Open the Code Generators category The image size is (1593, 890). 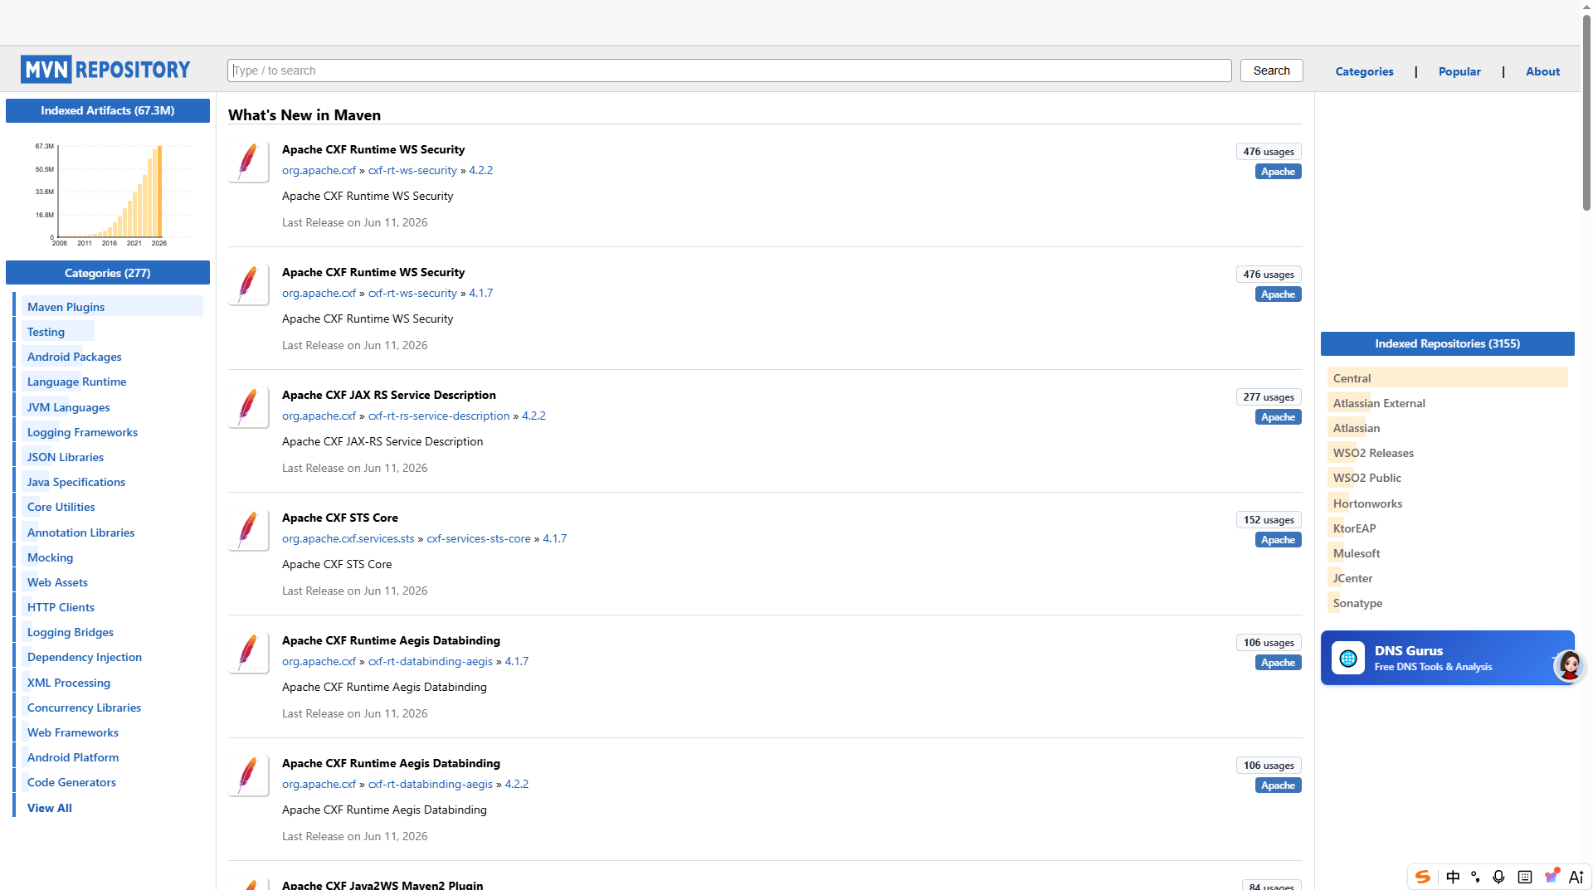coord(71,782)
